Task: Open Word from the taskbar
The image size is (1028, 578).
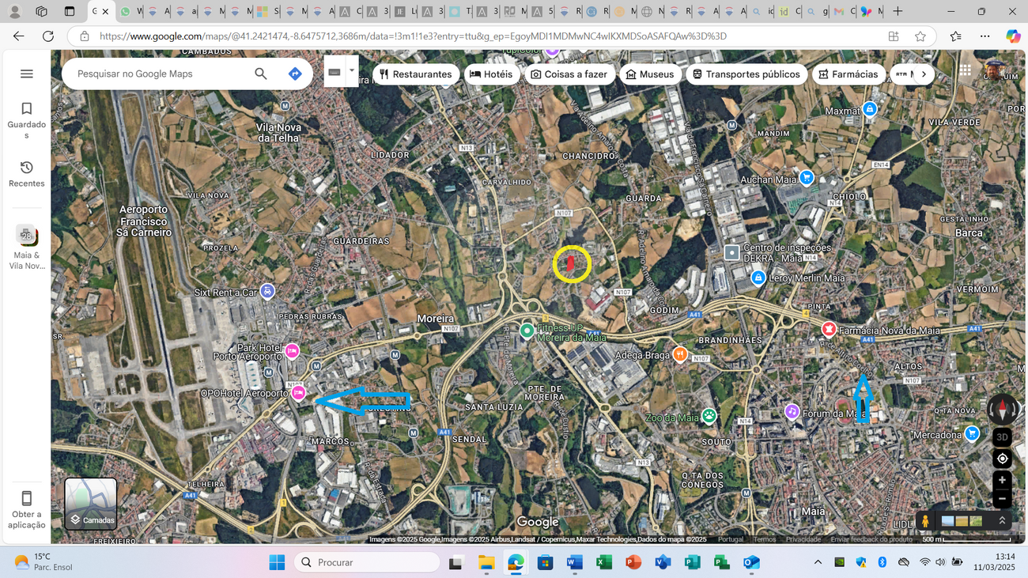Action: click(574, 562)
